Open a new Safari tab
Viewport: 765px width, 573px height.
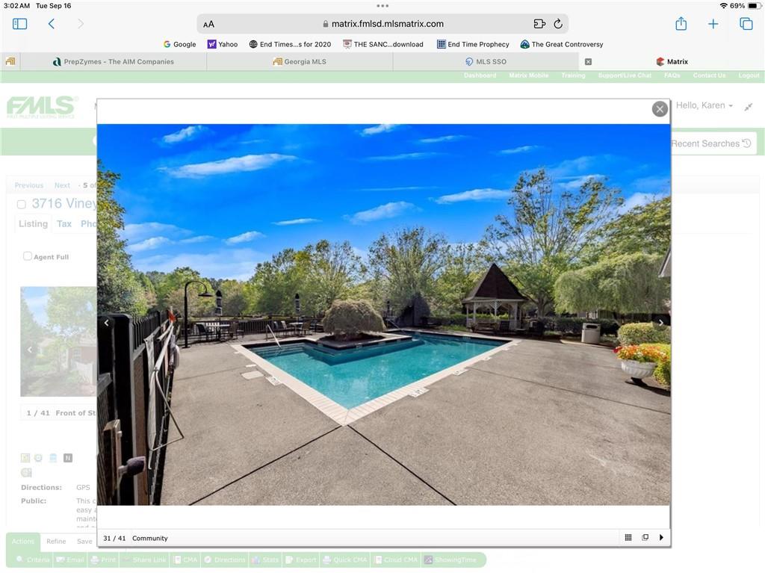click(713, 24)
